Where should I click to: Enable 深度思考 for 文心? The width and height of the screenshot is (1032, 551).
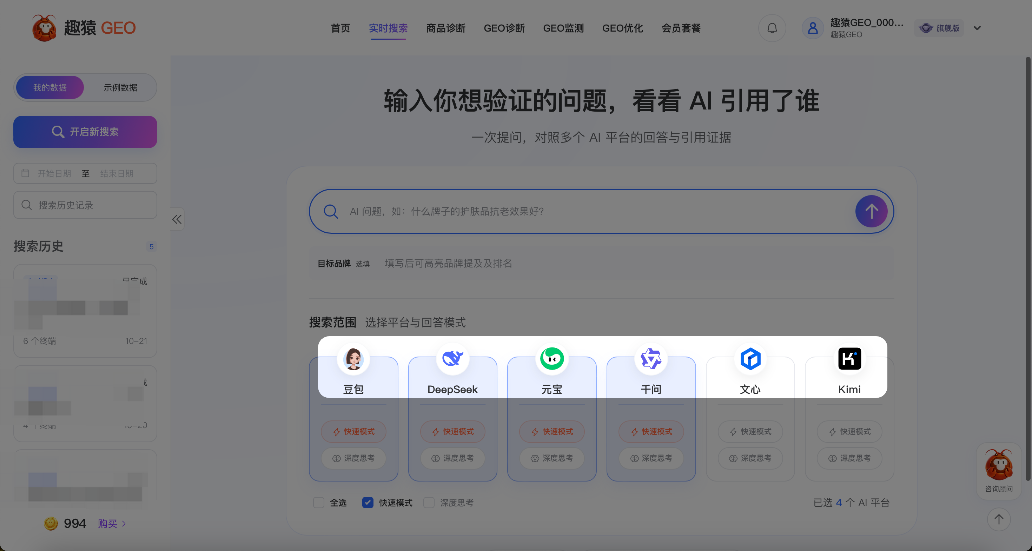point(750,458)
